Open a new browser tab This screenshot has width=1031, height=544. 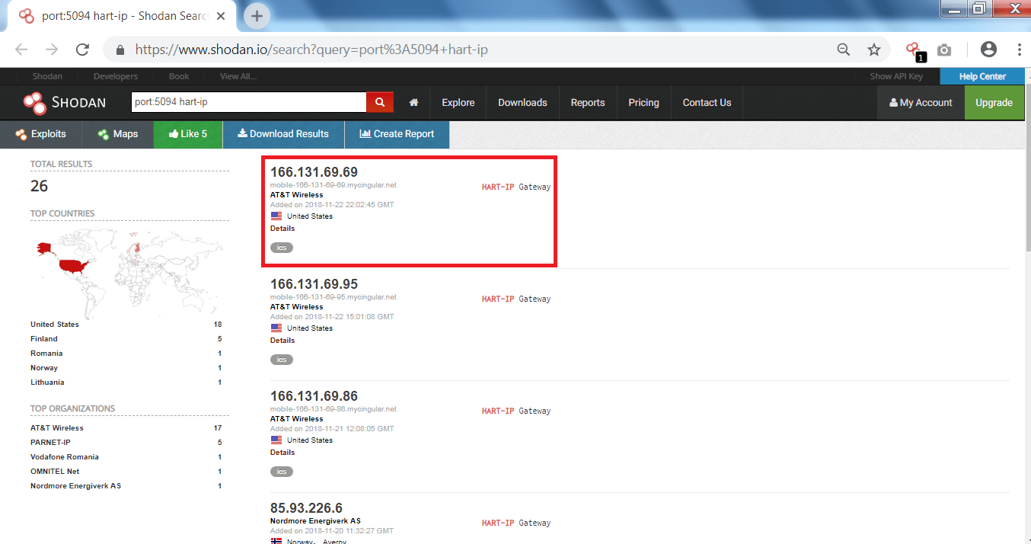(x=257, y=15)
